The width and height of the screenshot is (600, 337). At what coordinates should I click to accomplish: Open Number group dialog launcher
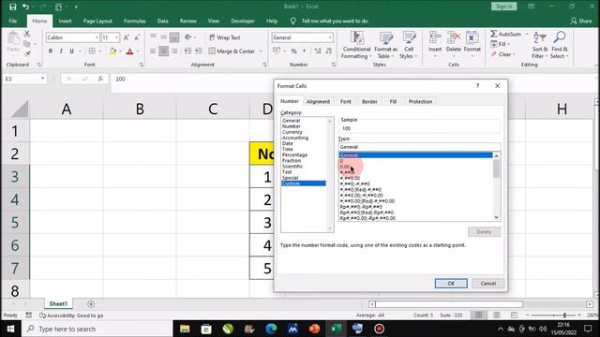point(334,65)
